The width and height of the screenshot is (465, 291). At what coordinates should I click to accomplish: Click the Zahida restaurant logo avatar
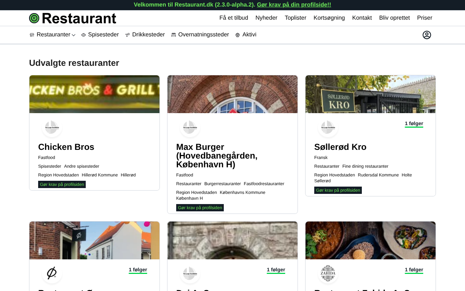click(328, 274)
